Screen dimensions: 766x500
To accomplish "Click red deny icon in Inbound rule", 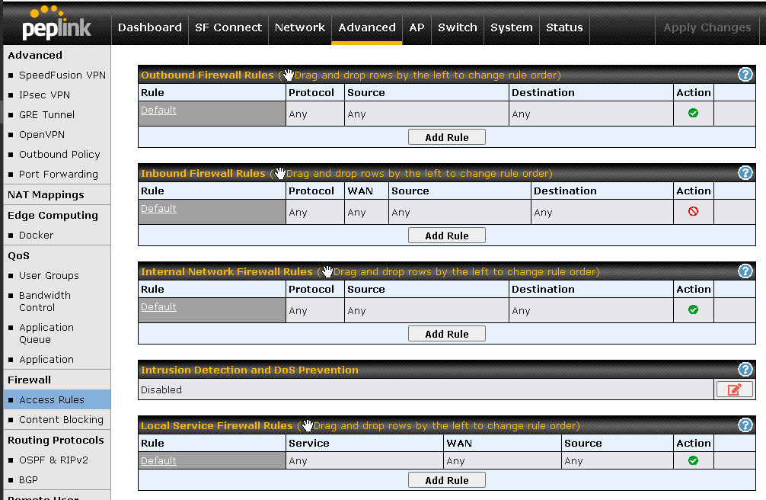I will [x=693, y=211].
